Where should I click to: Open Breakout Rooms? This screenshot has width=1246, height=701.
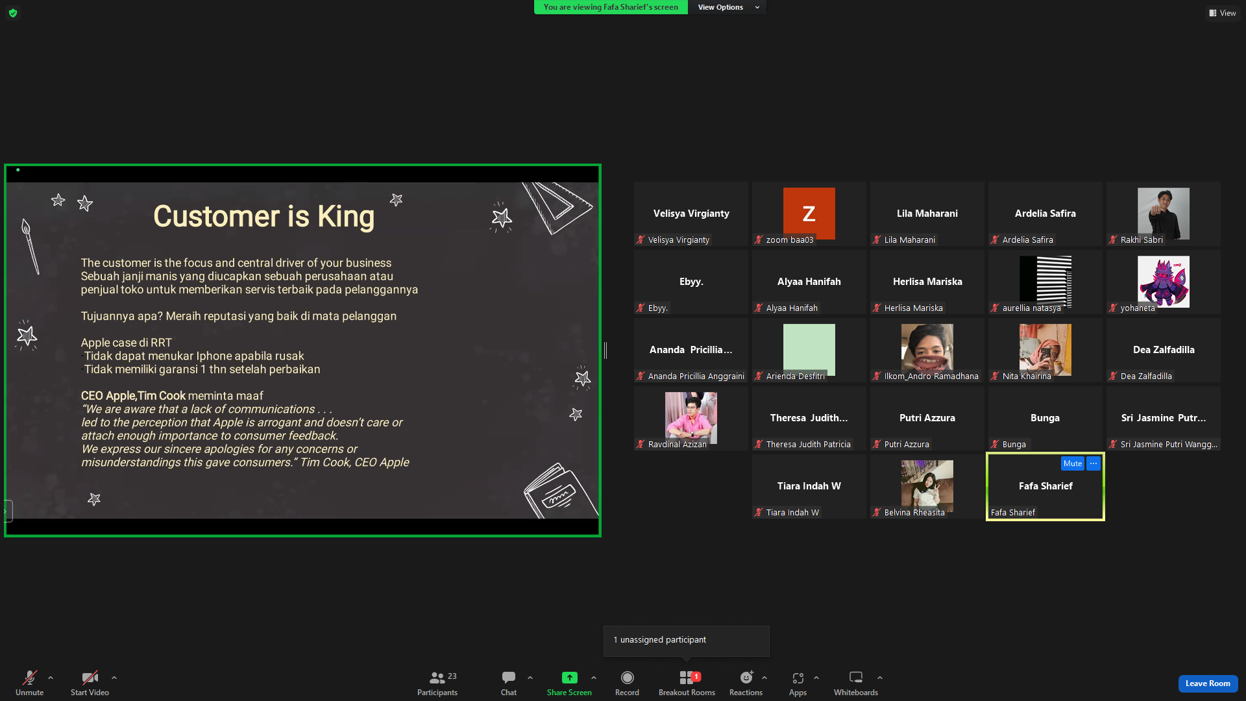pos(687,683)
